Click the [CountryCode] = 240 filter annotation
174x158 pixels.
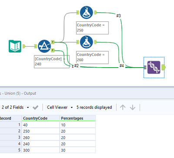[x=52, y=62]
